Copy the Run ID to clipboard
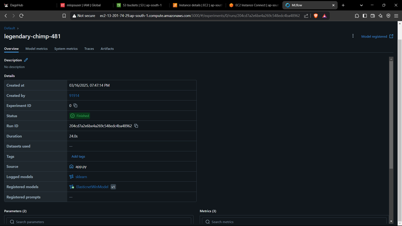This screenshot has height=226, width=402. pos(136,126)
